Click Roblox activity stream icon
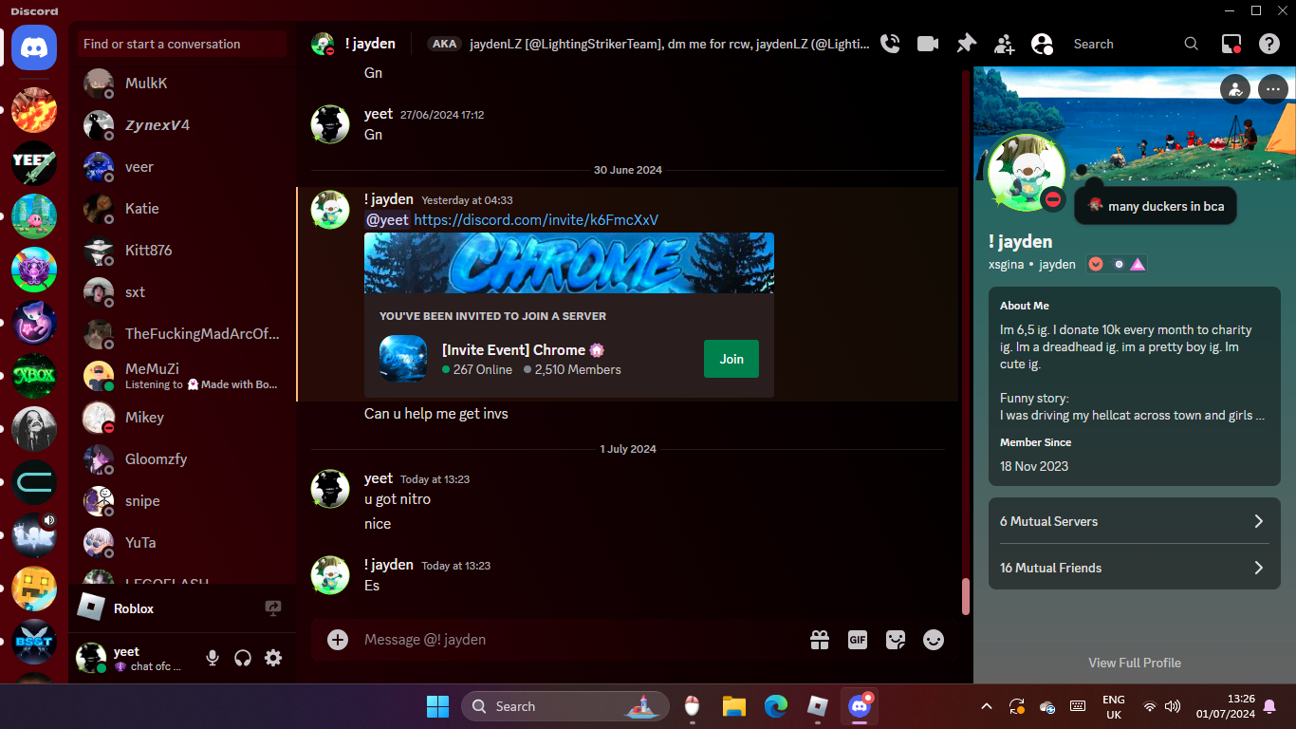The width and height of the screenshot is (1296, 729). point(273,608)
